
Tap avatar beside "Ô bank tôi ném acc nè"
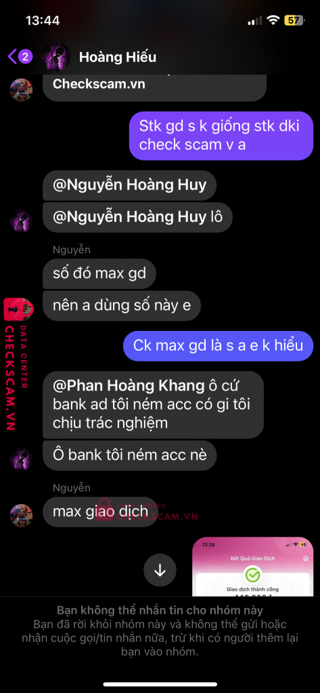point(21,459)
